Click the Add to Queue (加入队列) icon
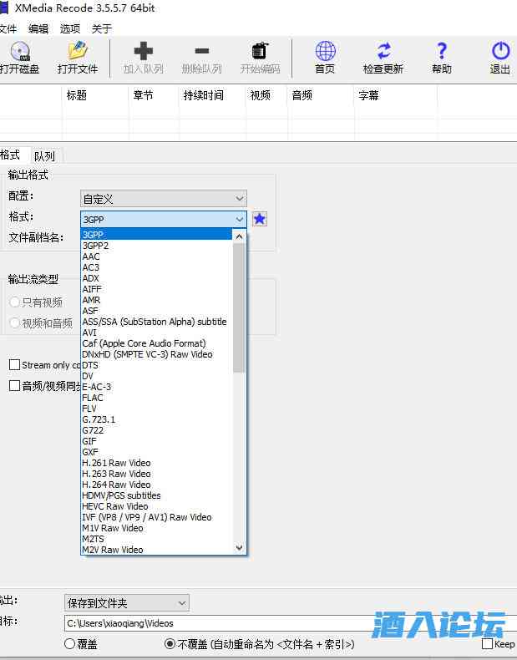Screen dimensions: 517x660 point(143,52)
